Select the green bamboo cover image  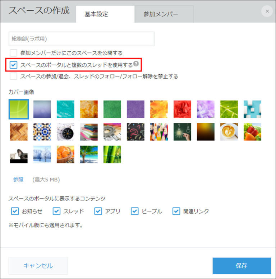click(112, 154)
